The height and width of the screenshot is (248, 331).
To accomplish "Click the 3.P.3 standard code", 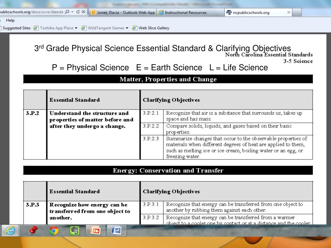I will coord(33,205).
